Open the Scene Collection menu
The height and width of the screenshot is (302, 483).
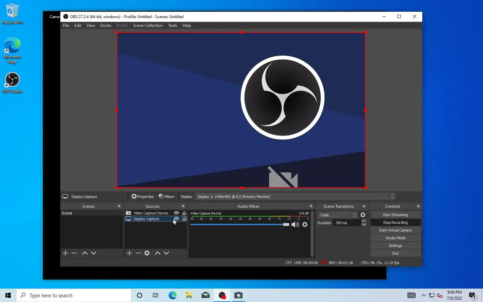click(x=148, y=26)
